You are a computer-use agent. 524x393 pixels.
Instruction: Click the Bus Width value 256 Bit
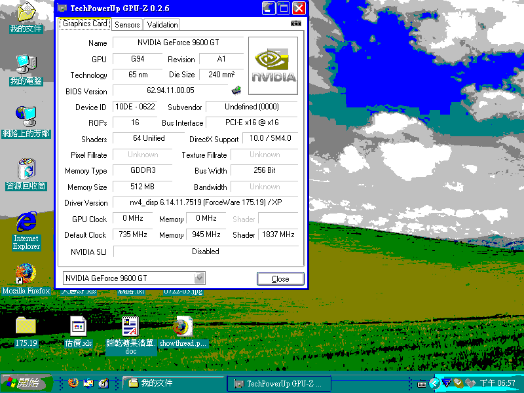[265, 170]
